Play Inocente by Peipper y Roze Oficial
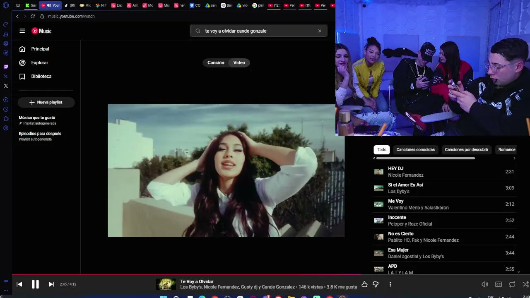This screenshot has width=530, height=298. click(x=444, y=221)
